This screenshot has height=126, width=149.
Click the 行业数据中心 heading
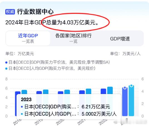point(35,12)
